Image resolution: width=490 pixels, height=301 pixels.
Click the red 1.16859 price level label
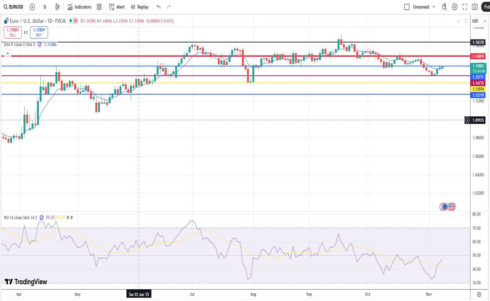click(478, 56)
